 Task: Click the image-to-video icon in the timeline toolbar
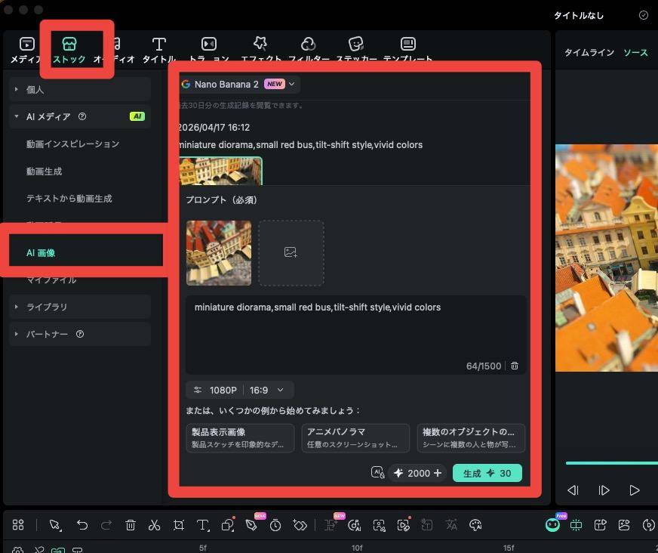(625, 525)
